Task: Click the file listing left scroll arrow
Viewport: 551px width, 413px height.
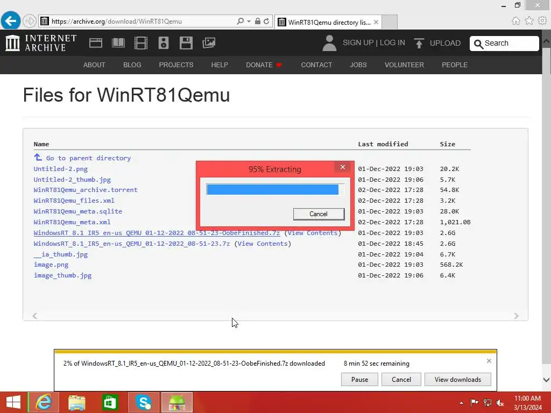Action: 35,316
